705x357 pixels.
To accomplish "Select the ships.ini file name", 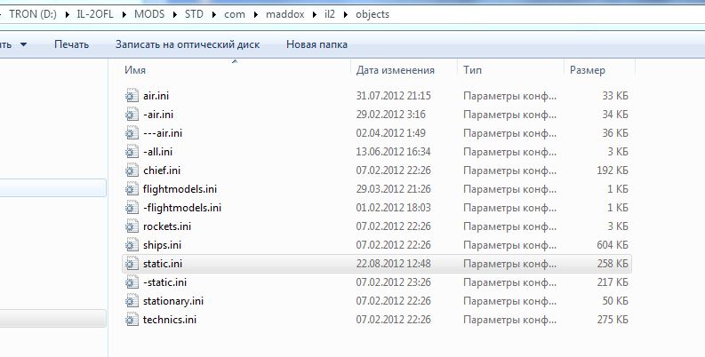I will [x=163, y=245].
